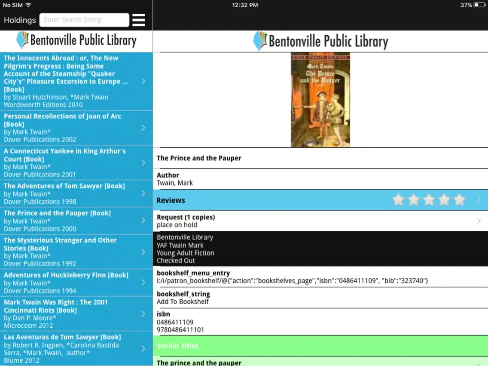Click the YAF Twain Mark call number
The width and height of the screenshot is (488, 366).
pyautogui.click(x=180, y=245)
